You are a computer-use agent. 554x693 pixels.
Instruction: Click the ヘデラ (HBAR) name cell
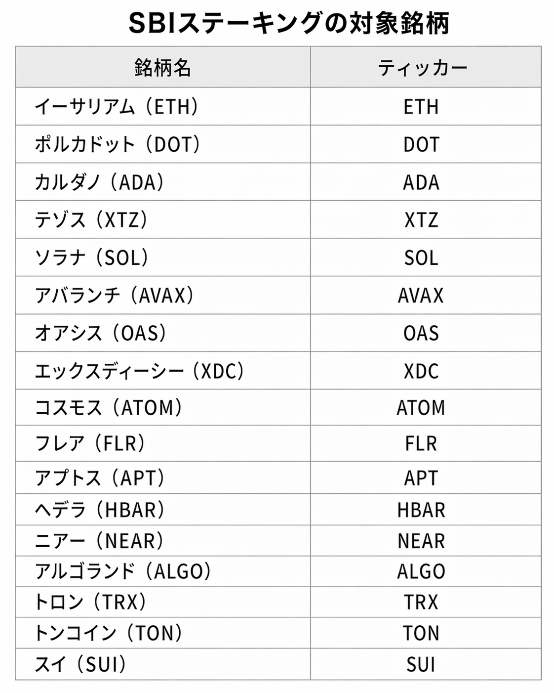point(99,510)
